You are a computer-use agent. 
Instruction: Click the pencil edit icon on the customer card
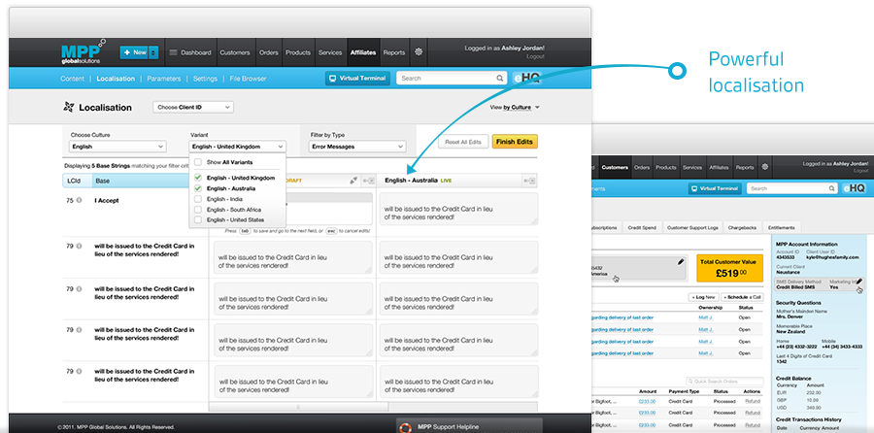[x=681, y=261]
